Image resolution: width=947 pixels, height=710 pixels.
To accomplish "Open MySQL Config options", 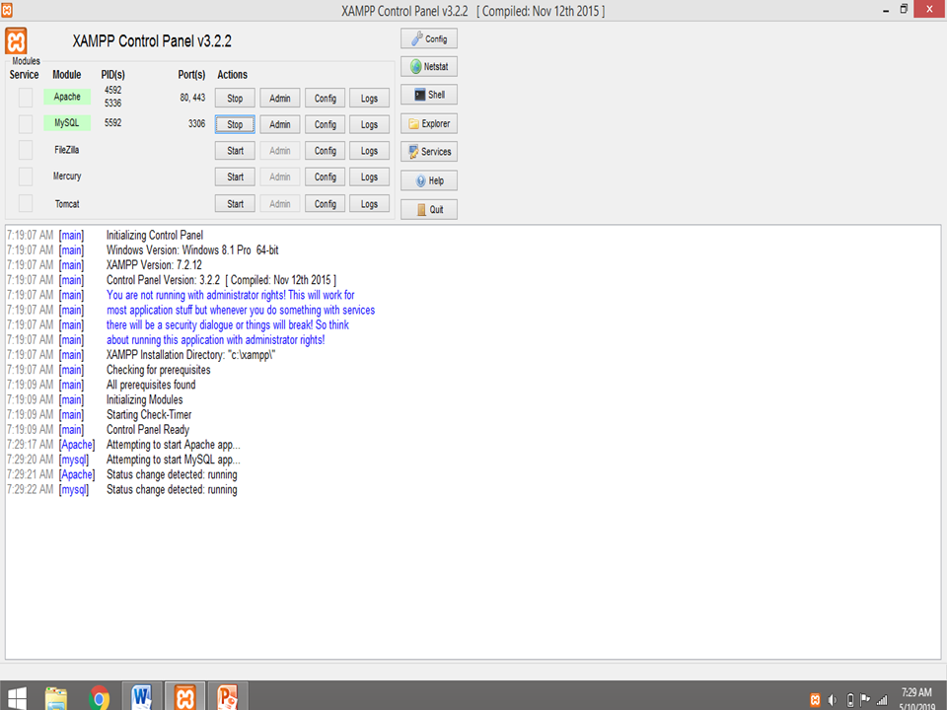I will pyautogui.click(x=325, y=124).
